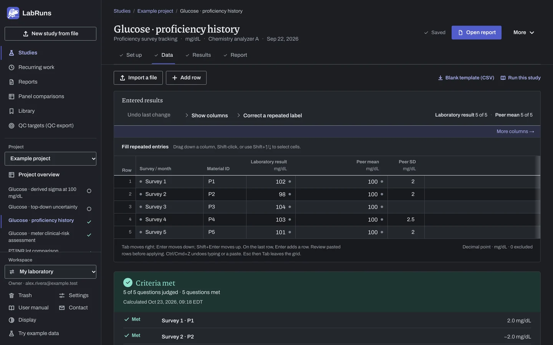
Task: Open Display options
Action: (x=23, y=320)
